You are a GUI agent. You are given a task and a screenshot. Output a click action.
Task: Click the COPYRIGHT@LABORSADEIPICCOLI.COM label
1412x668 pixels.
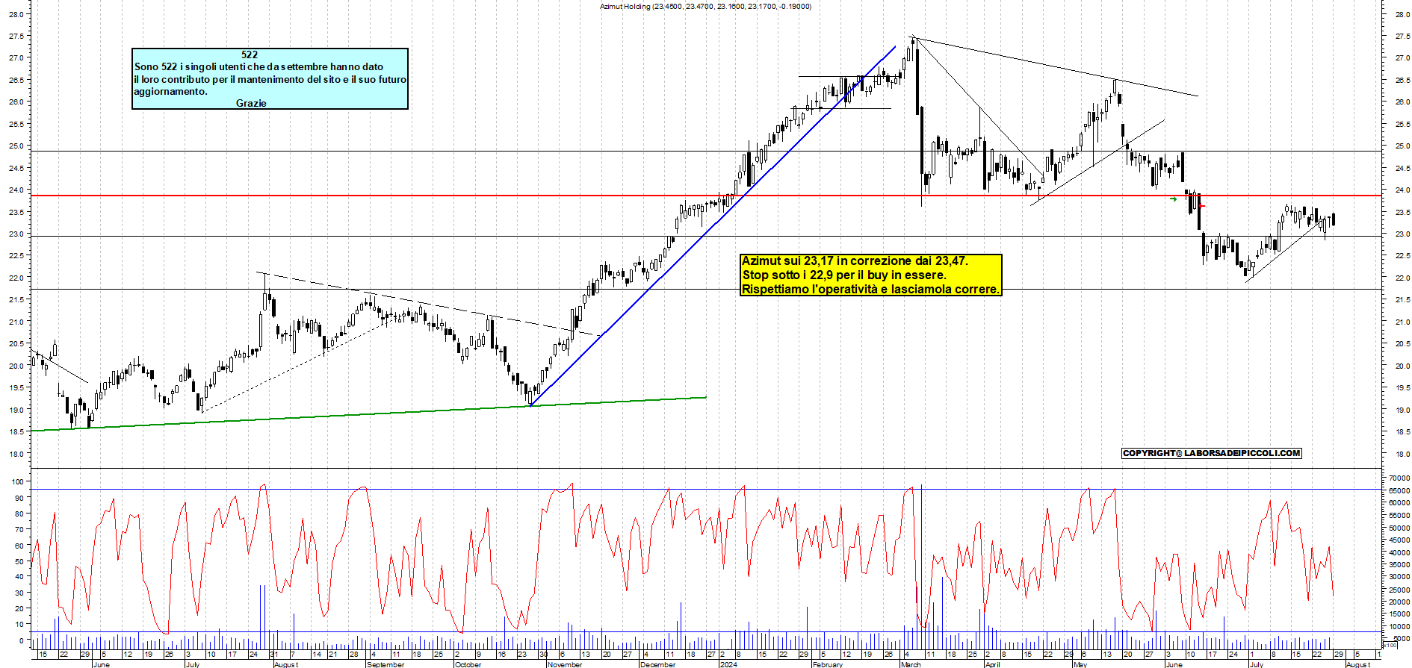(1212, 453)
